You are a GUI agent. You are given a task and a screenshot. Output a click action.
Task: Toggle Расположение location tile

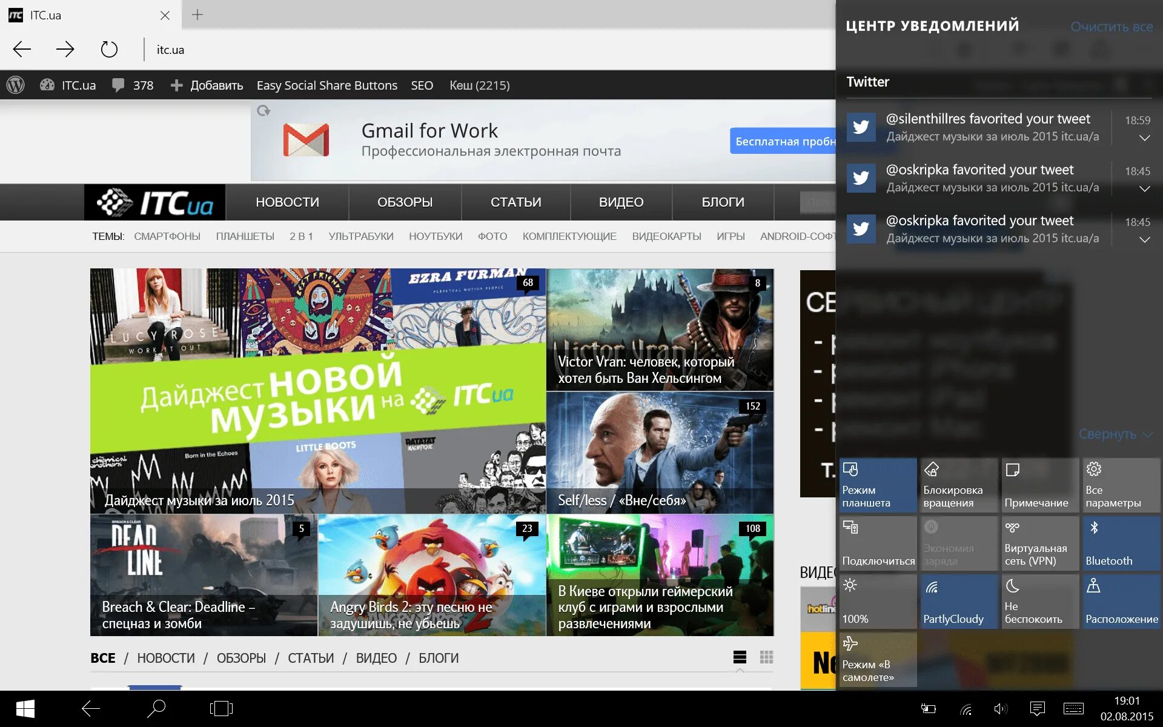pyautogui.click(x=1121, y=602)
